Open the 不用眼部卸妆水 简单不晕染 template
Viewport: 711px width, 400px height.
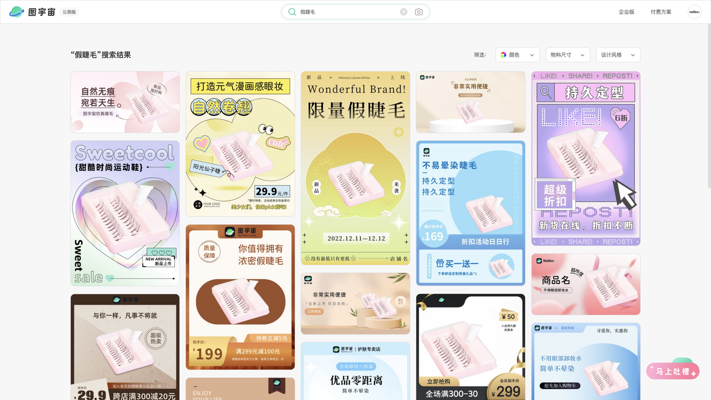coord(586,362)
